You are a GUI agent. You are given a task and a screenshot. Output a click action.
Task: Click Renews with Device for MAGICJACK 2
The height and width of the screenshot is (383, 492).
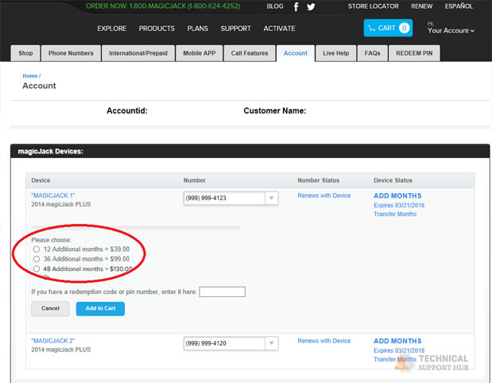click(324, 341)
